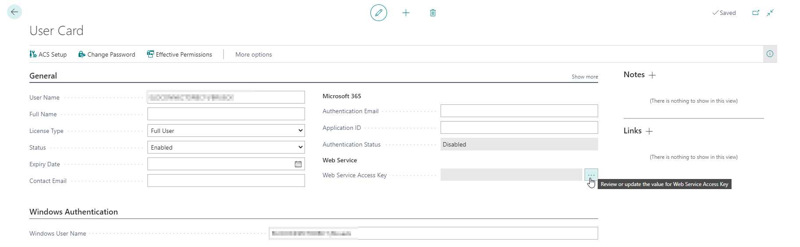
Task: Click the plus icon to create new user
Action: click(406, 13)
